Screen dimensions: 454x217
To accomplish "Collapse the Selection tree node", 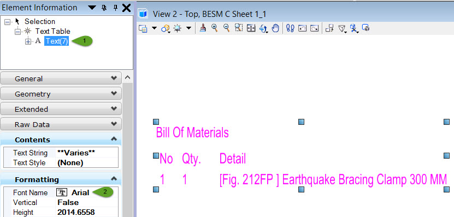I will pyautogui.click(x=7, y=22).
